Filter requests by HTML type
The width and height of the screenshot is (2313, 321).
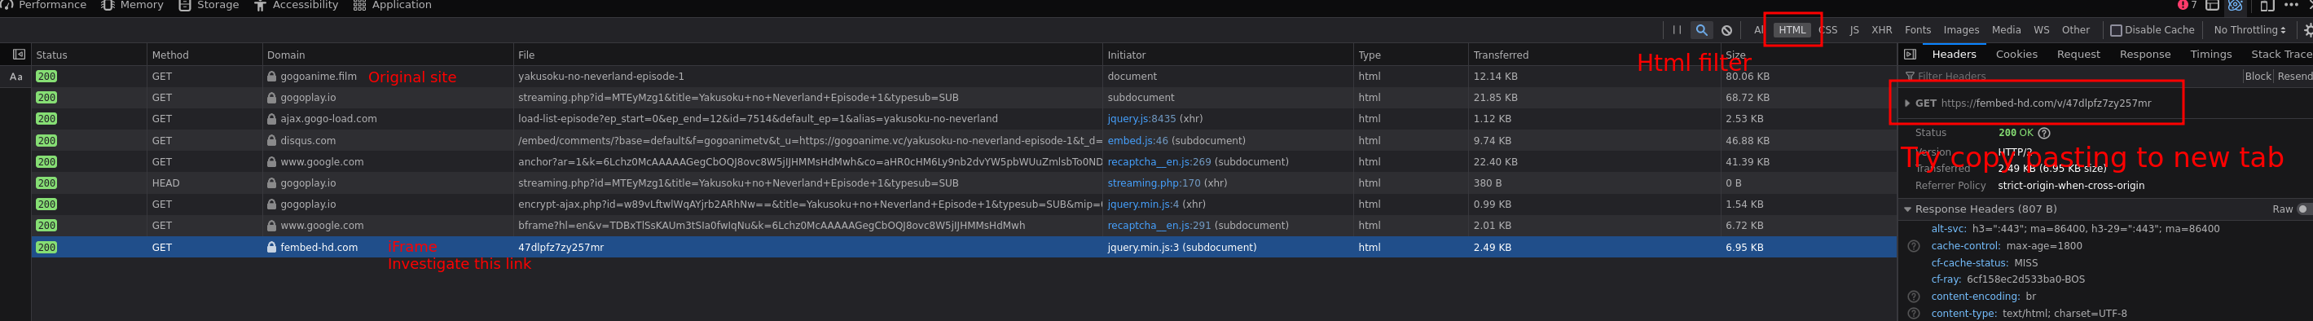click(1792, 30)
